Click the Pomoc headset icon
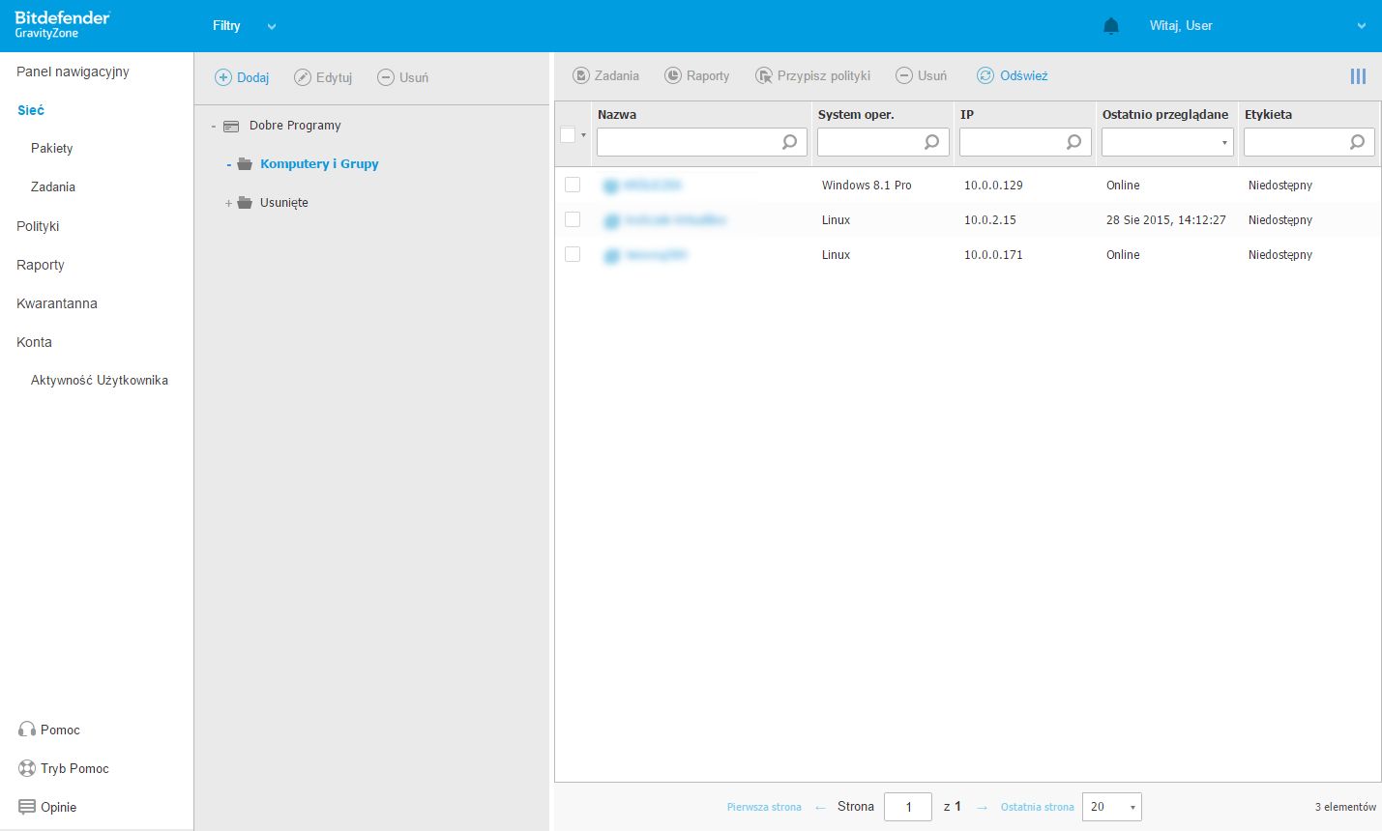 [x=27, y=730]
